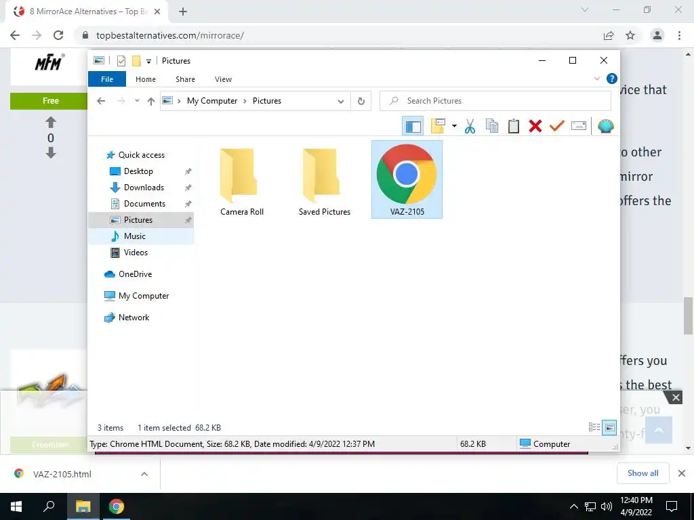Open the Chrome profile icon

point(657,35)
